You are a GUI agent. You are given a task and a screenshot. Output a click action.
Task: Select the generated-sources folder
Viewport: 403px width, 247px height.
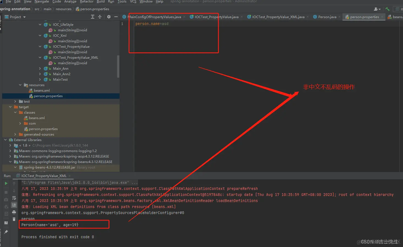click(39, 134)
